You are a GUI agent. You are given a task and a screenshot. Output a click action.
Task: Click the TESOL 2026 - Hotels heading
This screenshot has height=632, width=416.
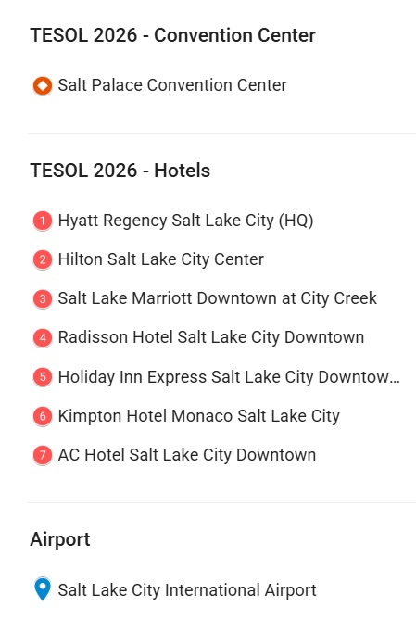(120, 171)
